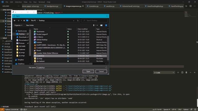Open the Organize dropdown menu
Screen dimensions: 198x111
[18, 25]
